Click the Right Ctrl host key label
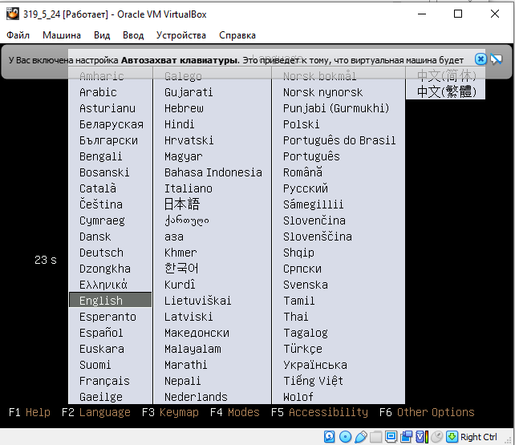The height and width of the screenshot is (445, 515). 479,437
